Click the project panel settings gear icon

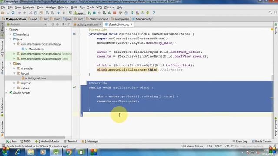(x=63, y=24)
